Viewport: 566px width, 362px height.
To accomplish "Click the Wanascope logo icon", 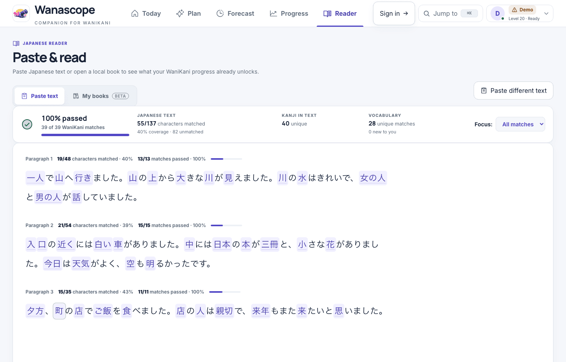I will (x=21, y=13).
